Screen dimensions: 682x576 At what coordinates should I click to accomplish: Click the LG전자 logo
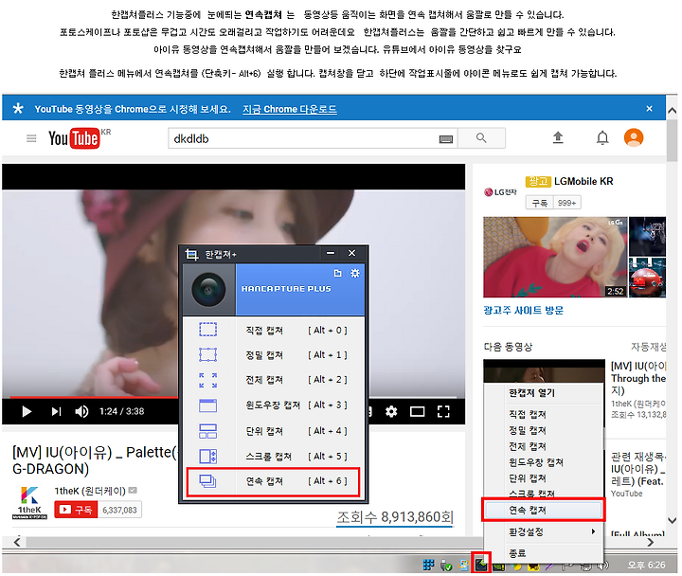tap(501, 192)
